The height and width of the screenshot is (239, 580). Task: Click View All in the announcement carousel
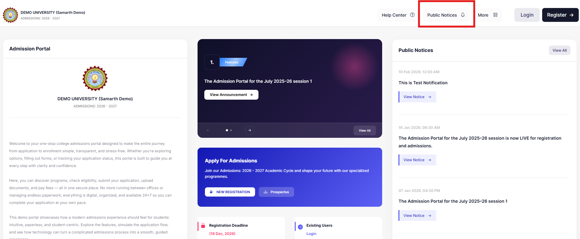click(365, 130)
